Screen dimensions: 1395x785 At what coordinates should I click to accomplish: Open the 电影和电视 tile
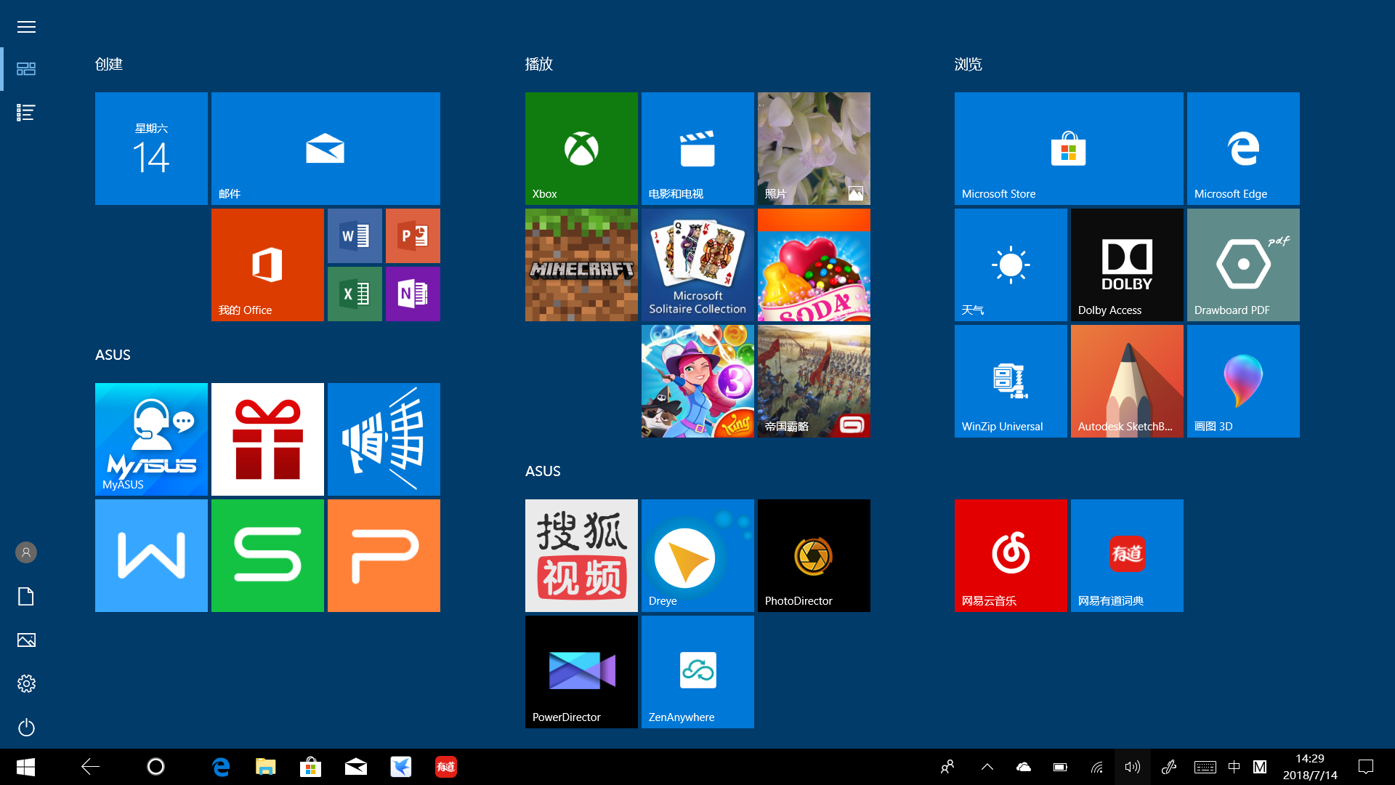coord(697,148)
